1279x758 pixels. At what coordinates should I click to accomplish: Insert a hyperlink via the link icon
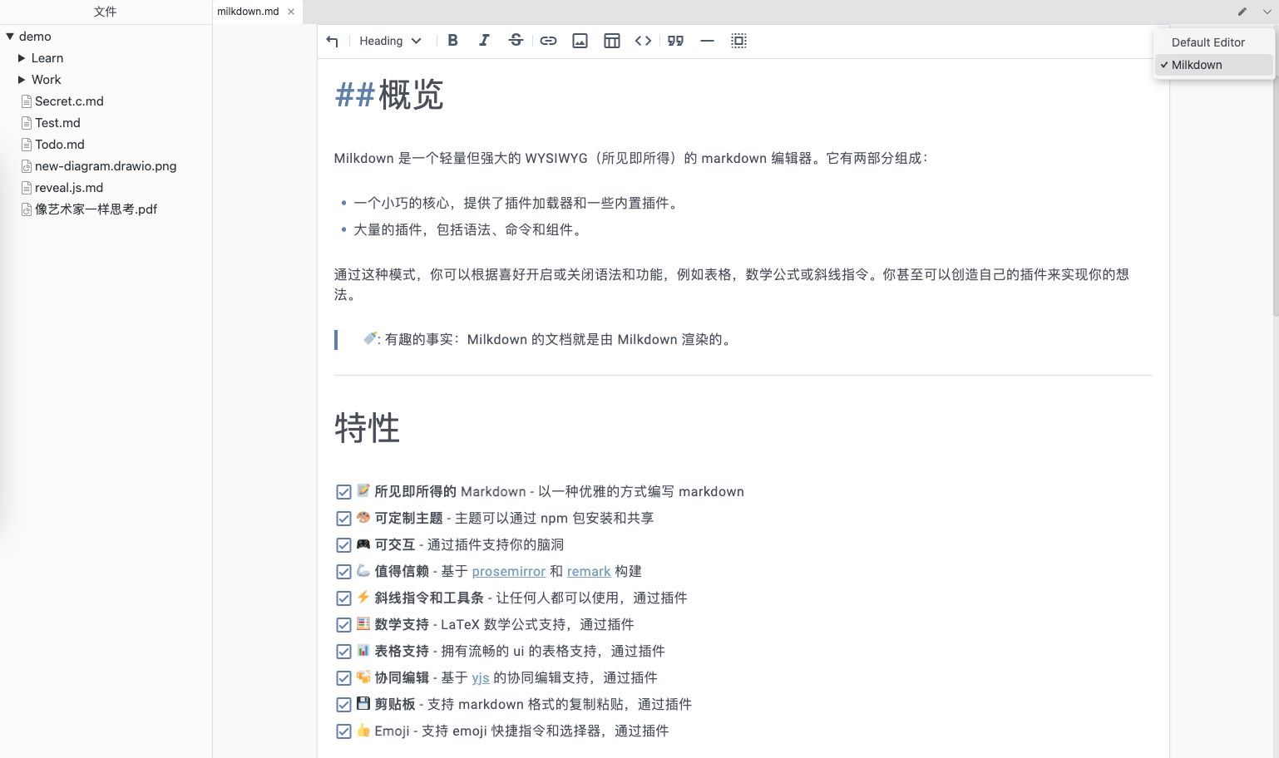point(548,41)
